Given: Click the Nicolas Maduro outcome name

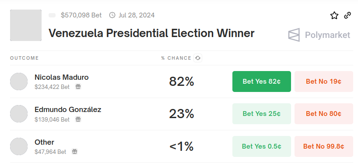Looking at the screenshot, I should pyautogui.click(x=61, y=77).
